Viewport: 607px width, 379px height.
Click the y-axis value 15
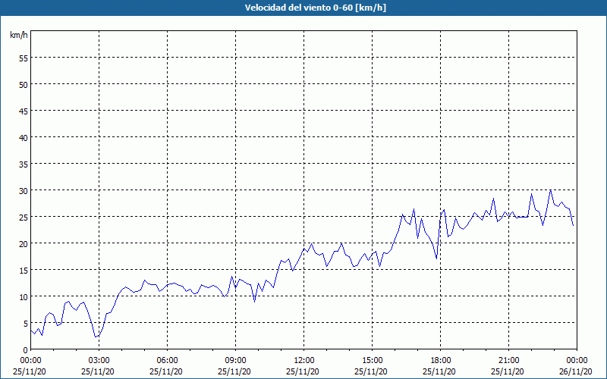(x=24, y=271)
